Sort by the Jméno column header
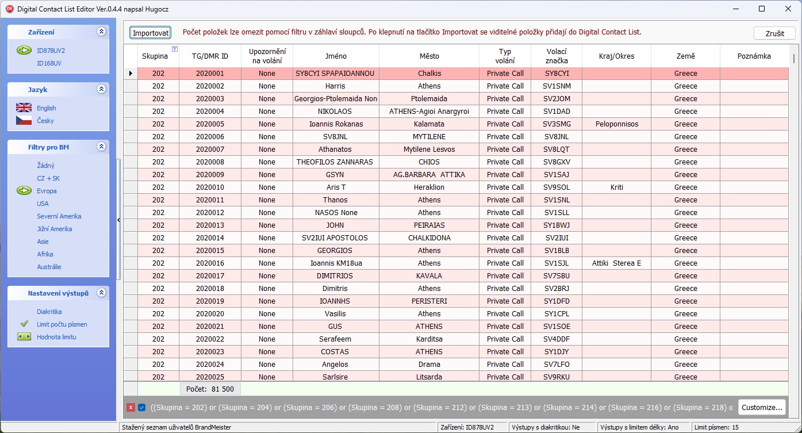The image size is (802, 433). 335,56
